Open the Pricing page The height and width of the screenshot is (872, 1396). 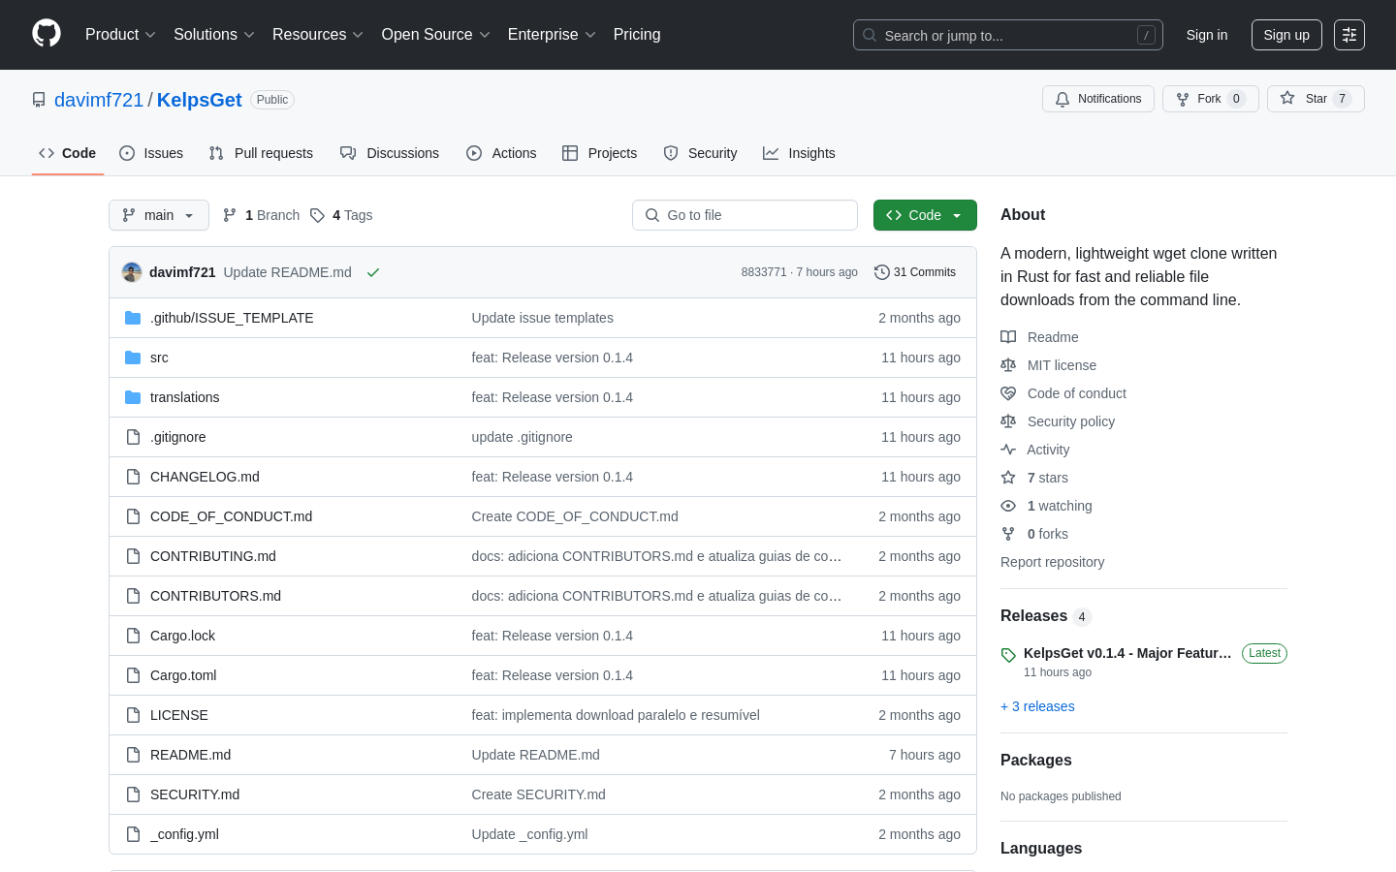click(637, 35)
